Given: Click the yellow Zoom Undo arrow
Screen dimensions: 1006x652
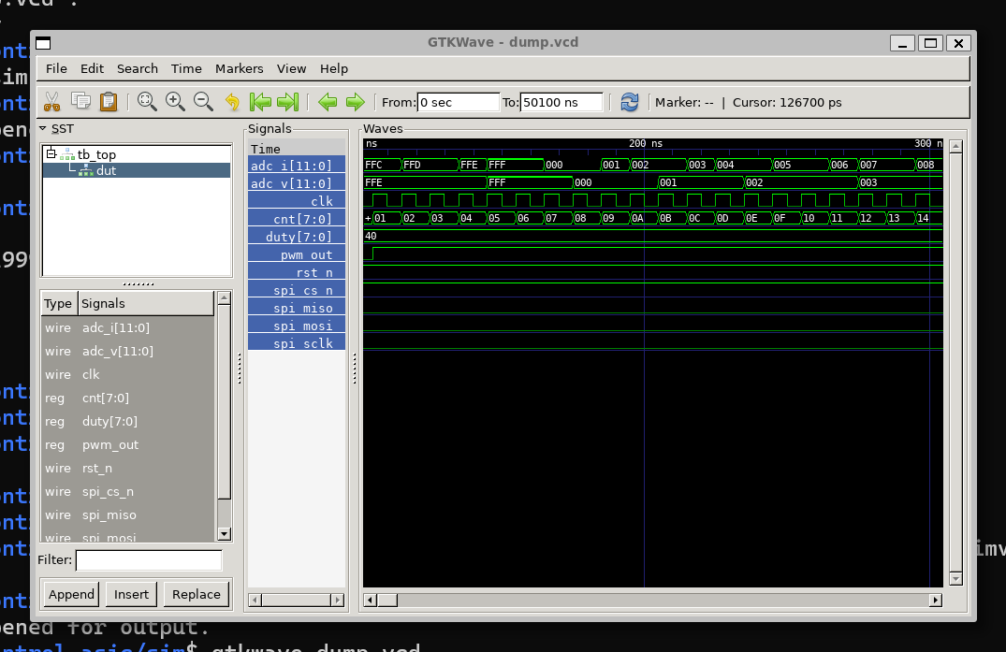Looking at the screenshot, I should [x=232, y=102].
